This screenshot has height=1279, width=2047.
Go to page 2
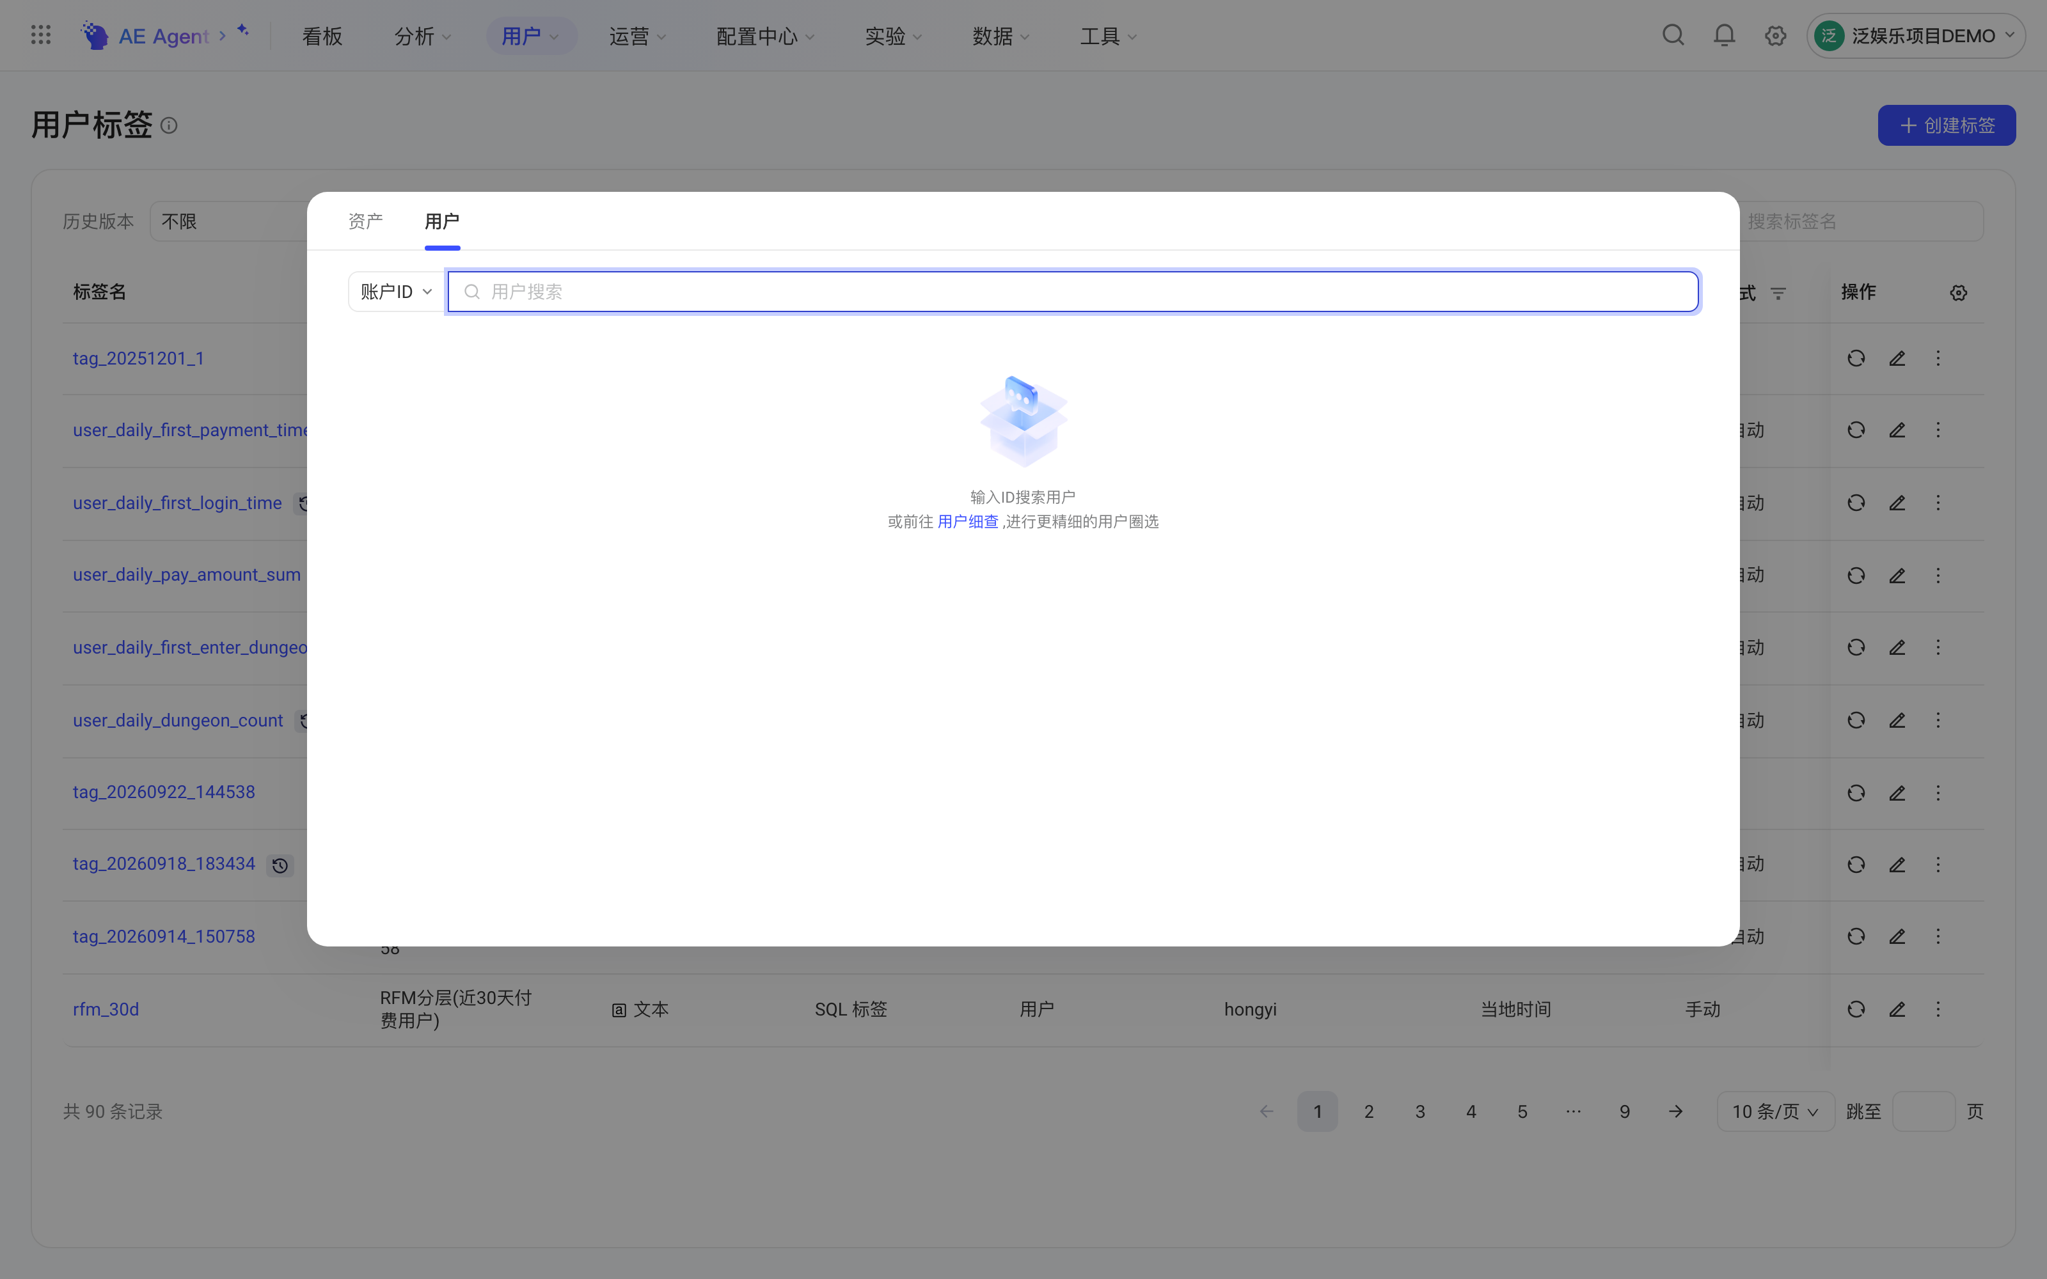(x=1369, y=1111)
